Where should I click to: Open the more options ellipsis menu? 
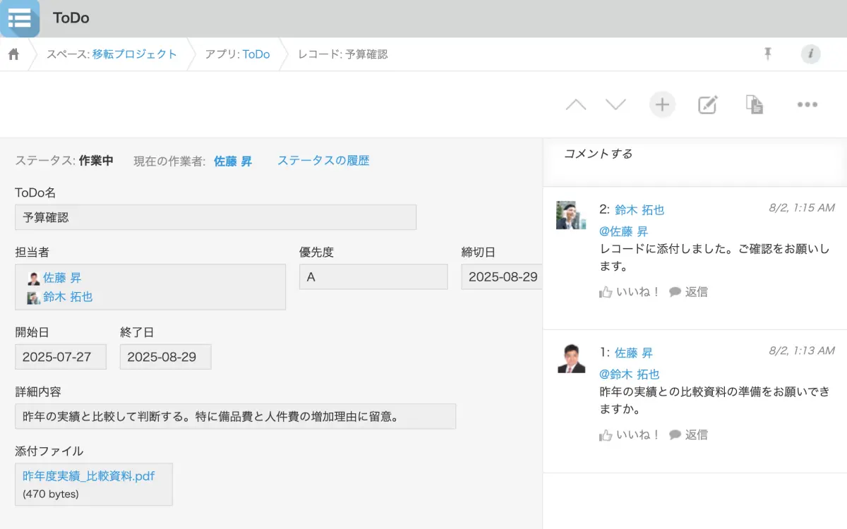807,105
